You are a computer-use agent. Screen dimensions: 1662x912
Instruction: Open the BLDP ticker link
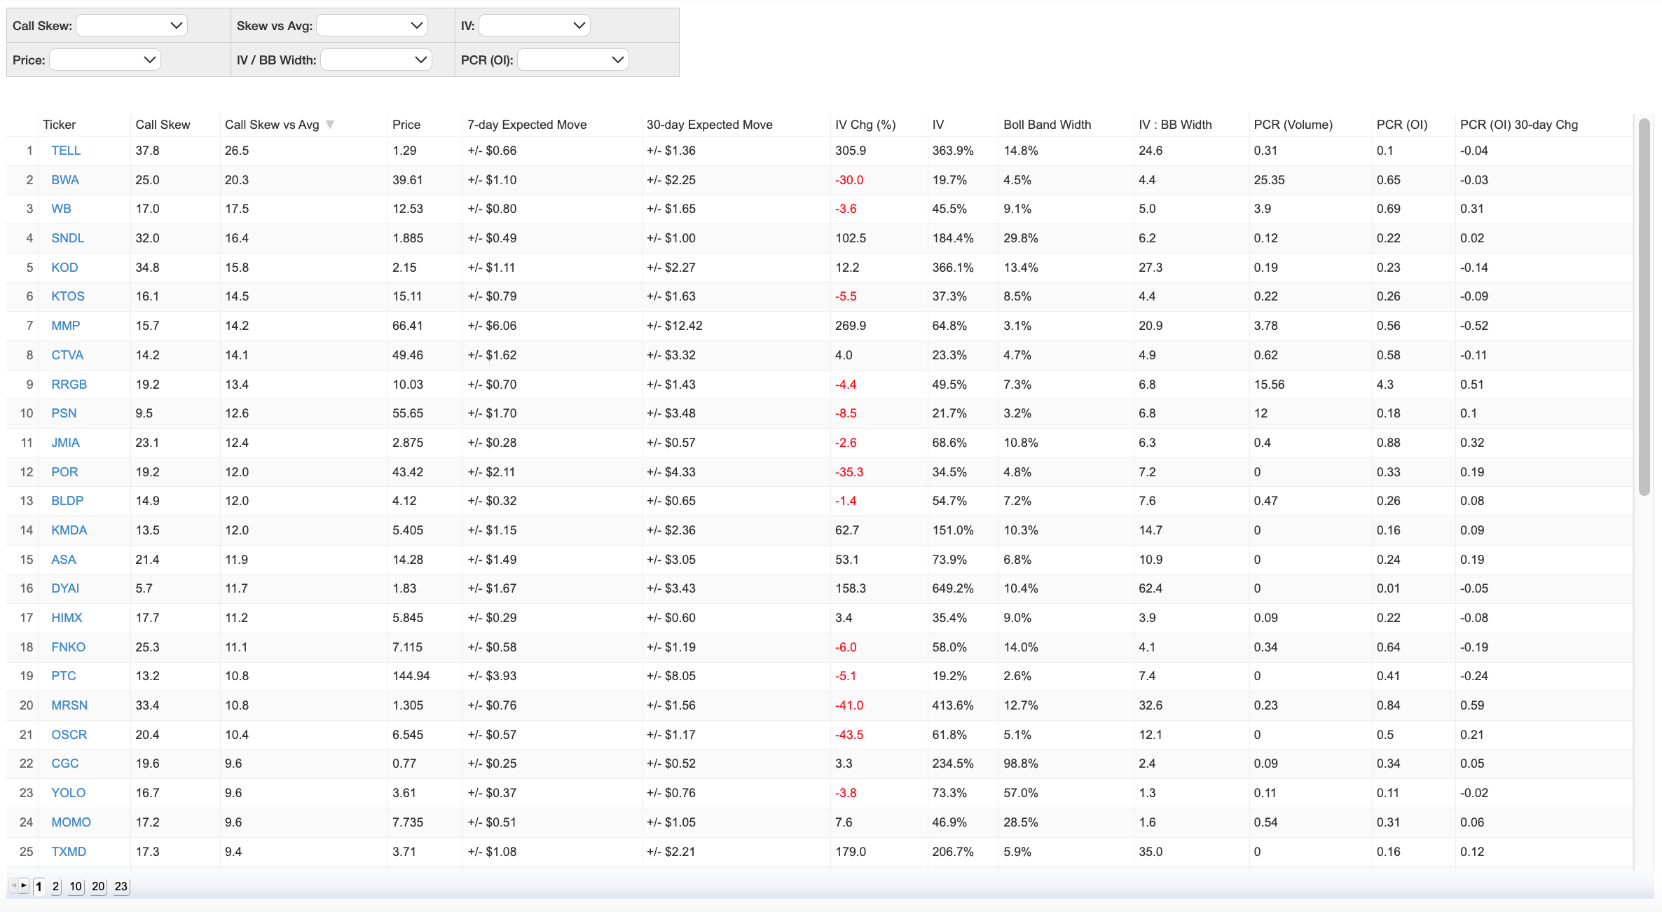67,501
